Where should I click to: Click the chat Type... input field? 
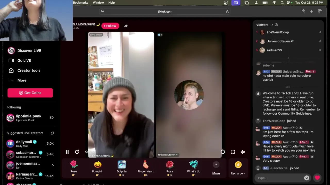tap(280, 178)
